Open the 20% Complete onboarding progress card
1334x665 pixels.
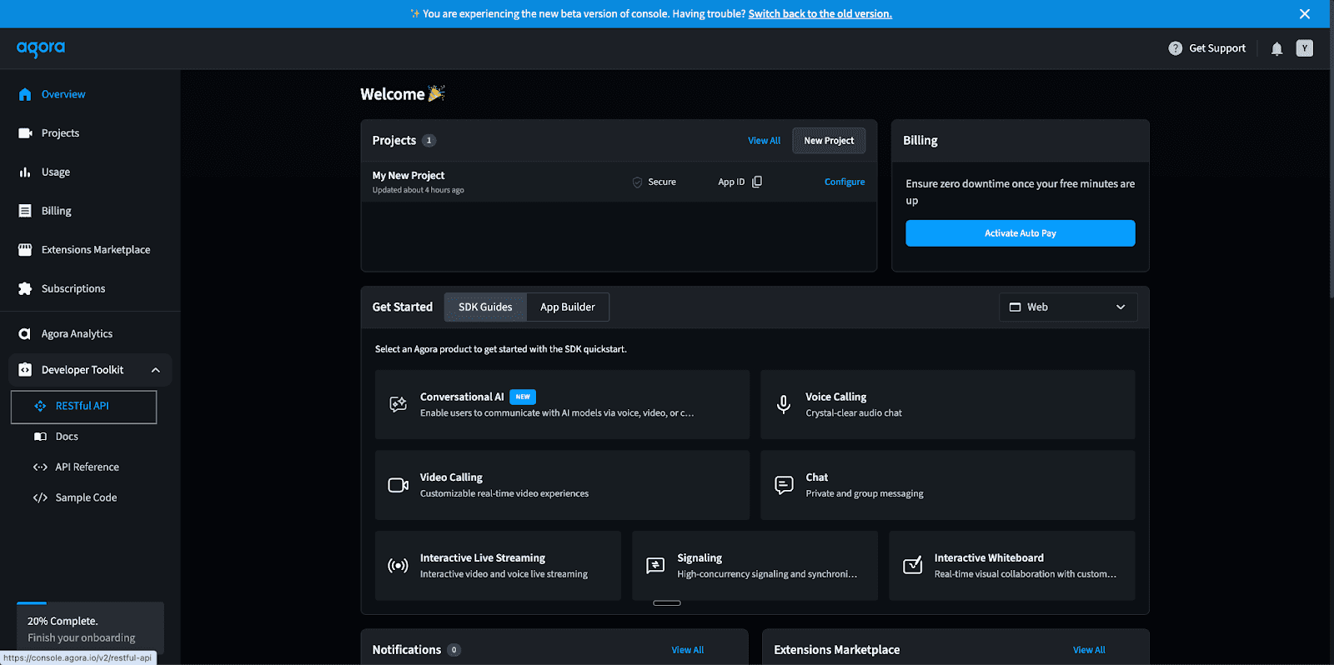[90, 628]
